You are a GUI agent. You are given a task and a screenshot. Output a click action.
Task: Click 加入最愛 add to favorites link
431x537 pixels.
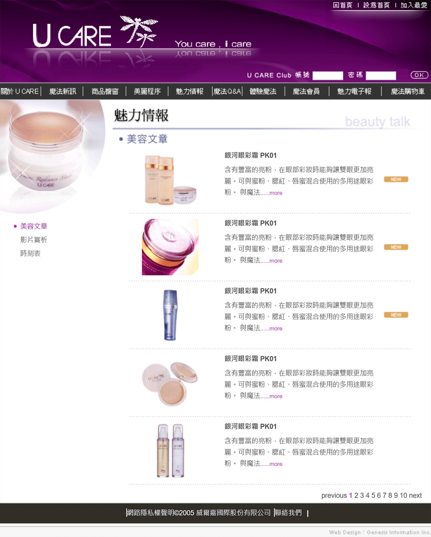[414, 5]
